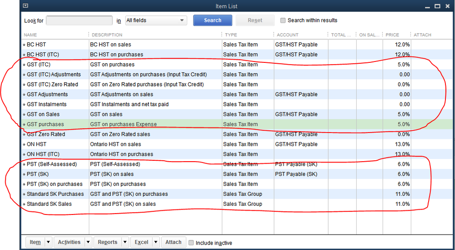Click the TOTAL column header
Image resolution: width=455 pixels, height=250 pixels.
341,35
